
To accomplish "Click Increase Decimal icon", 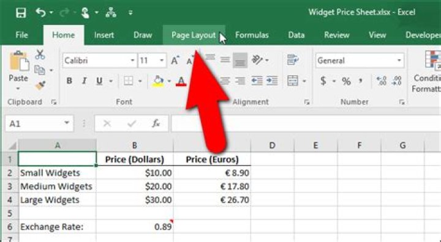I will pyautogui.click(x=382, y=81).
